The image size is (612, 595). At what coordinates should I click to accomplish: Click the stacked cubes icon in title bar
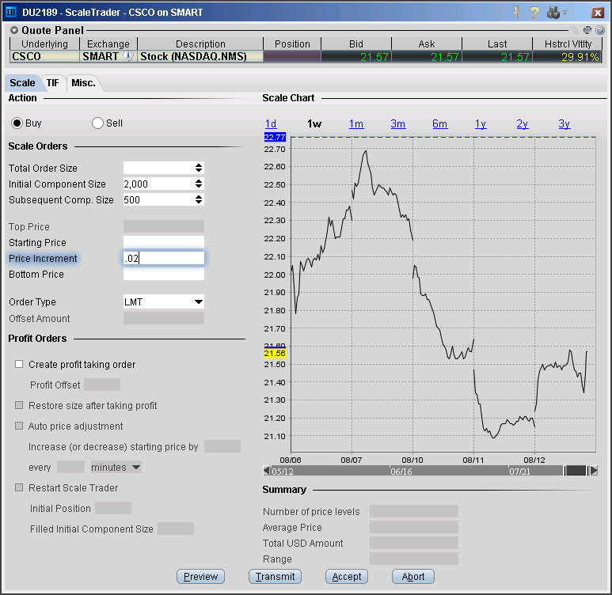[555, 13]
